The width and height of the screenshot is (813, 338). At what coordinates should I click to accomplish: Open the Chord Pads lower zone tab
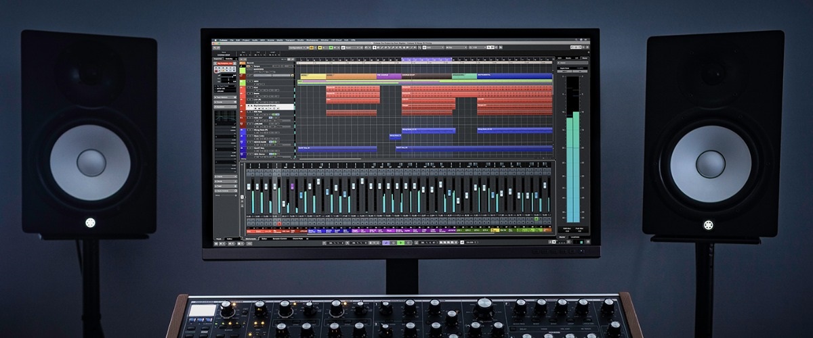pos(297,239)
